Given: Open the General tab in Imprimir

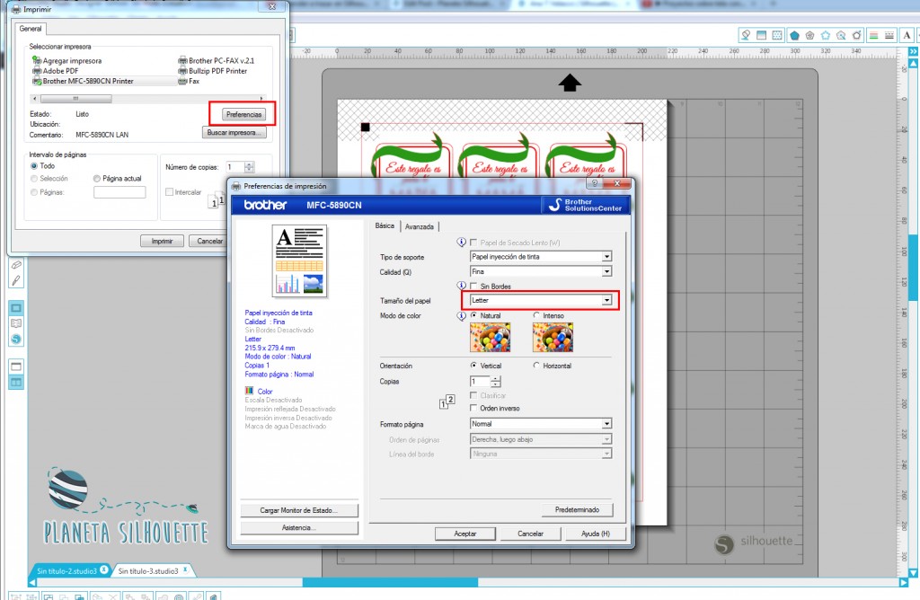Looking at the screenshot, I should tap(31, 28).
